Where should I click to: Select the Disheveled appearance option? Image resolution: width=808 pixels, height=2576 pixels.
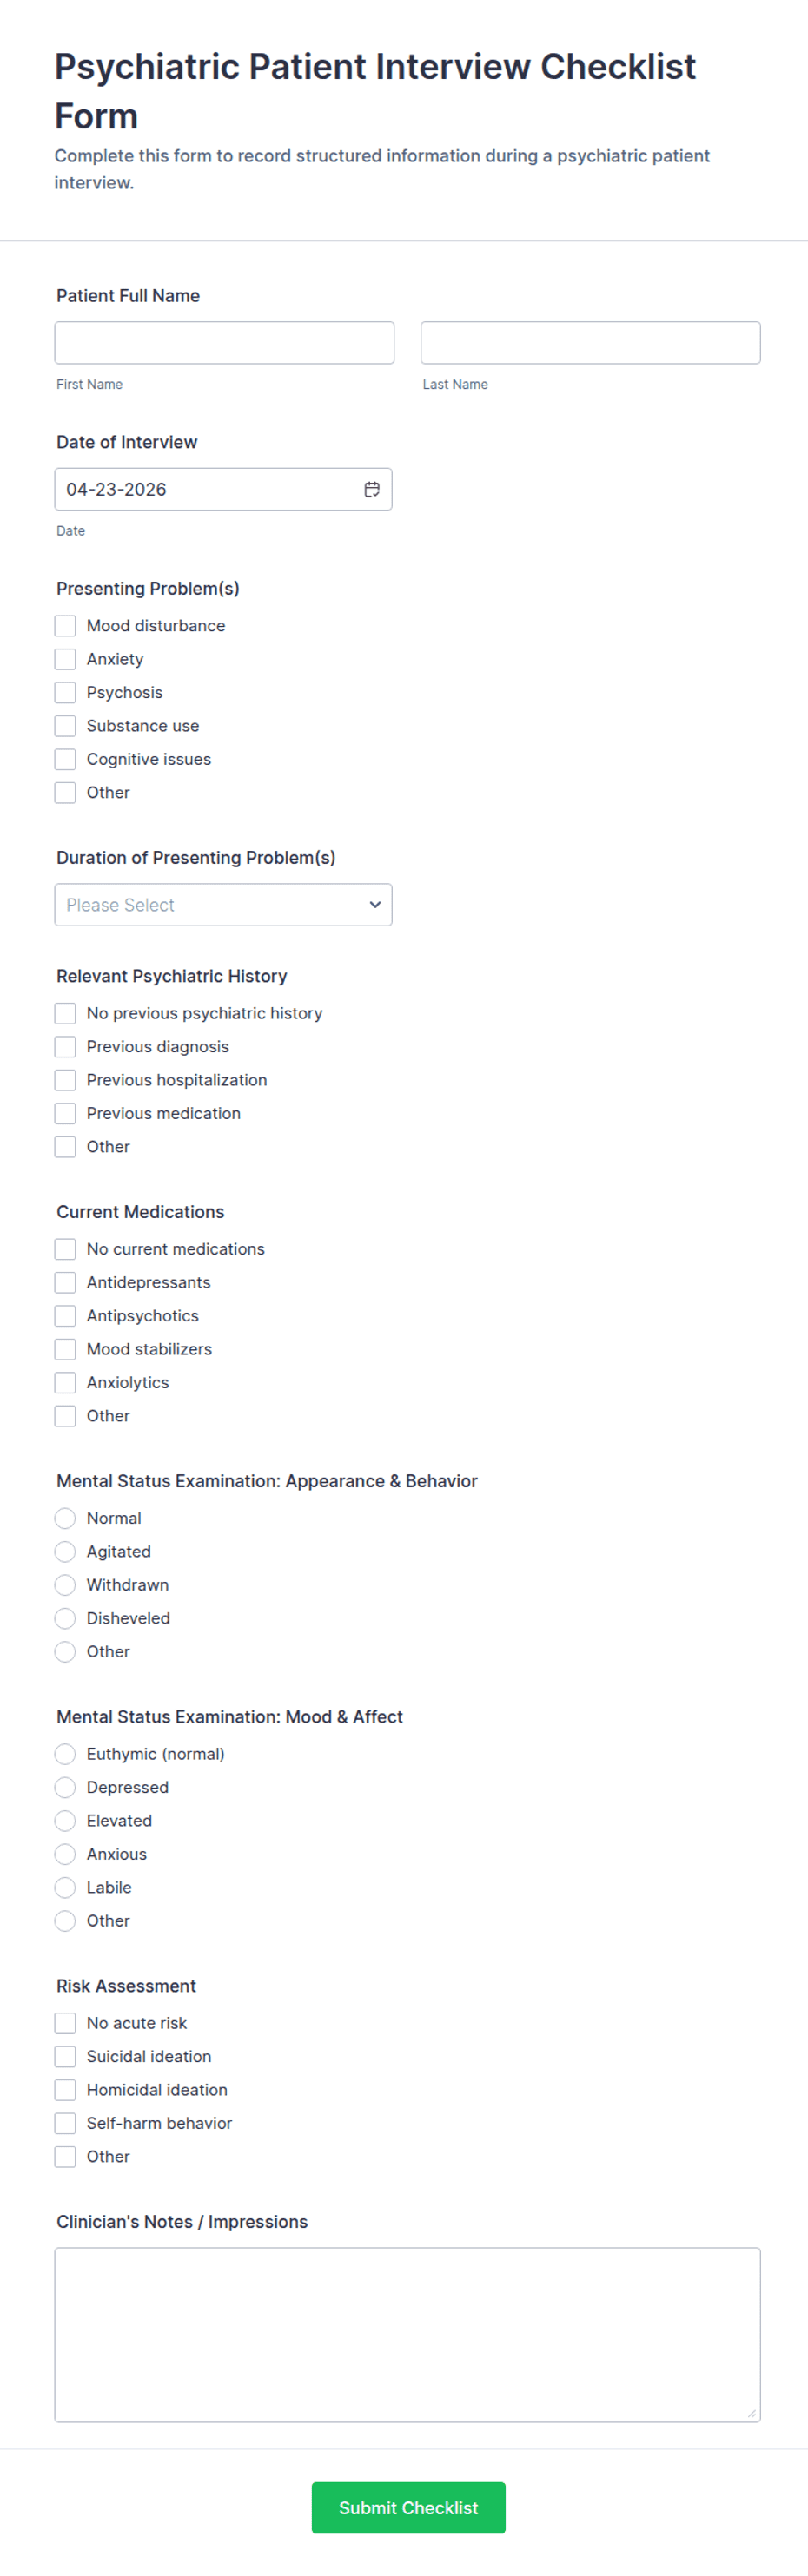click(64, 1618)
